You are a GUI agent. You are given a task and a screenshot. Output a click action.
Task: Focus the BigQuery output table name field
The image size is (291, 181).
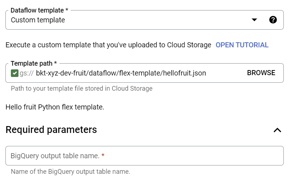(144, 156)
